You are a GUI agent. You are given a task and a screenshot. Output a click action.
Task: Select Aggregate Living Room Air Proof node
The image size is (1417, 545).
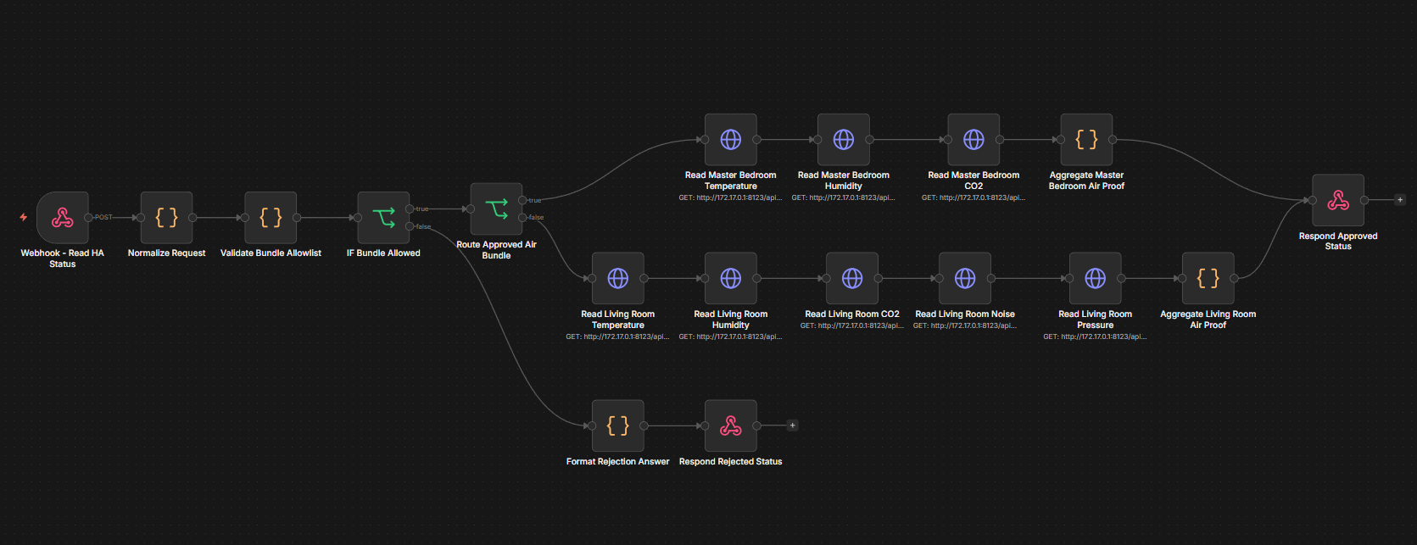tap(1208, 279)
